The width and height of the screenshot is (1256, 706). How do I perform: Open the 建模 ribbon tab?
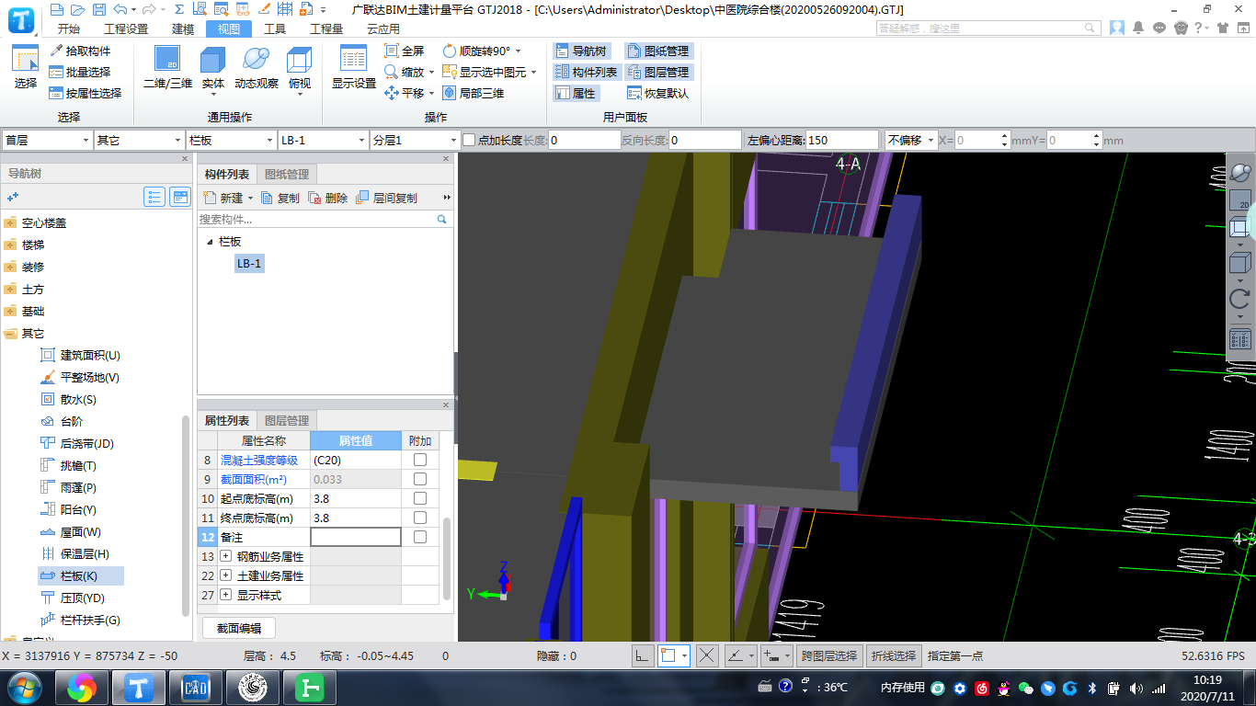click(183, 28)
